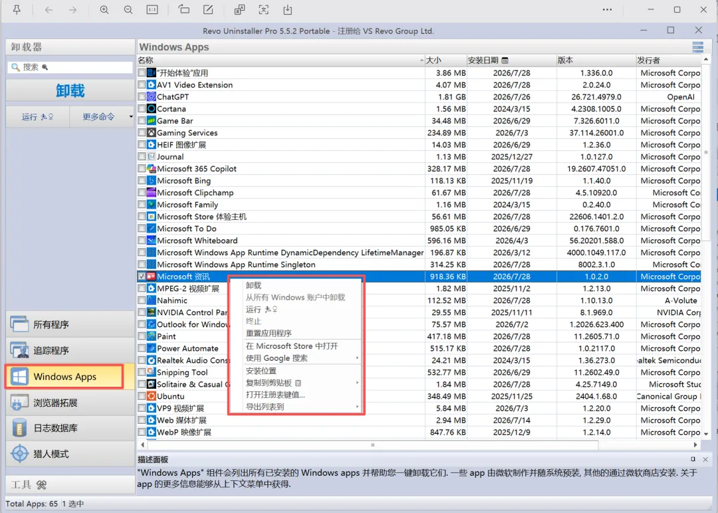Open 所有程序 in sidebar
The image size is (718, 513).
[70, 324]
